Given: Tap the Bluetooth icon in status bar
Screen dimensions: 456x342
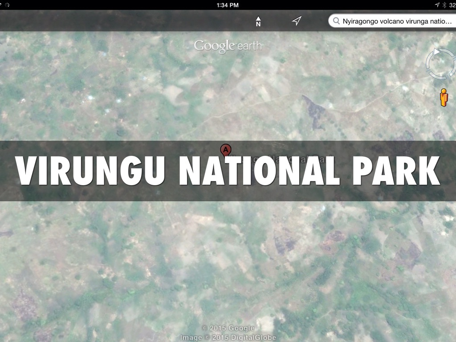Looking at the screenshot, I should (444, 5).
